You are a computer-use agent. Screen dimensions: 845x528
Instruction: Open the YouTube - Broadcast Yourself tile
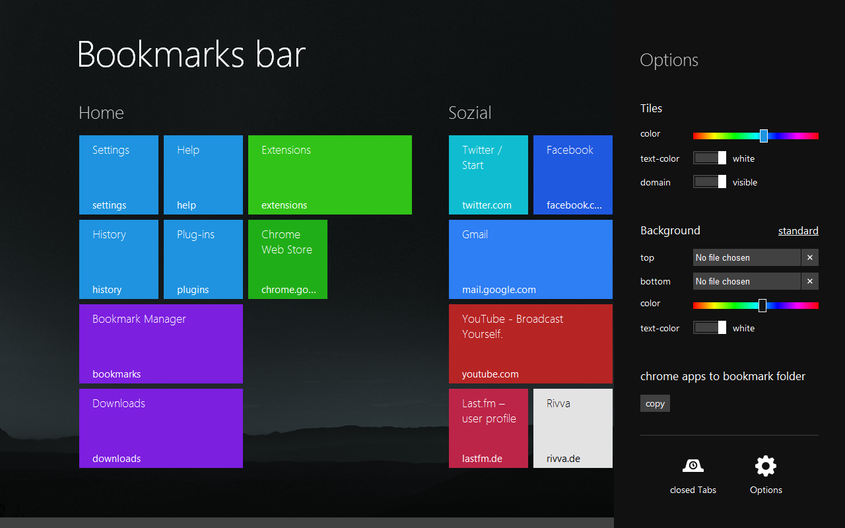531,344
